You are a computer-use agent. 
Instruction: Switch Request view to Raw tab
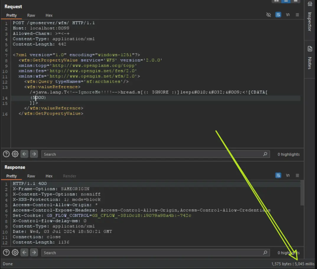pos(31,16)
